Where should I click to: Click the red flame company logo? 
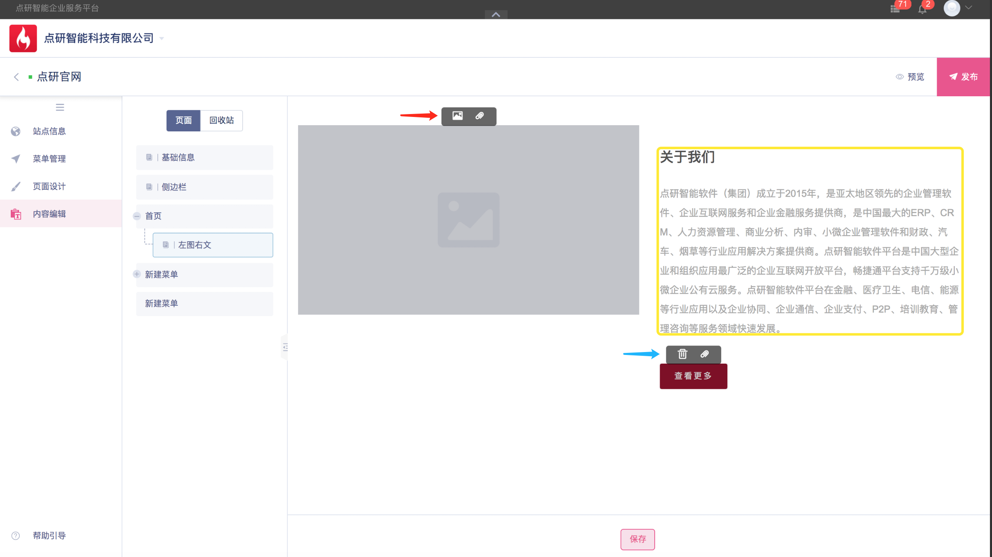pyautogui.click(x=23, y=38)
